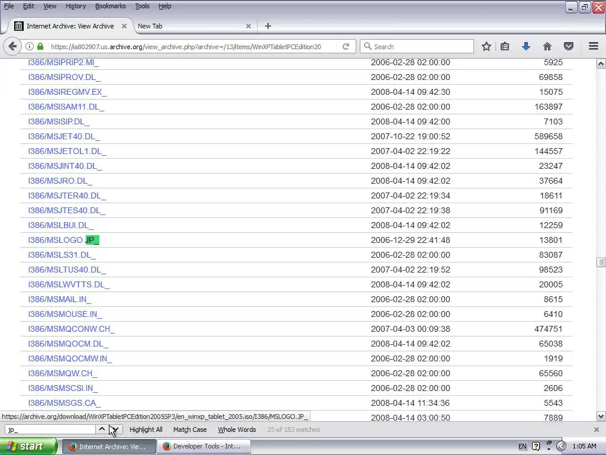Image resolution: width=606 pixels, height=455 pixels.
Task: Open the History menu
Action: [75, 6]
